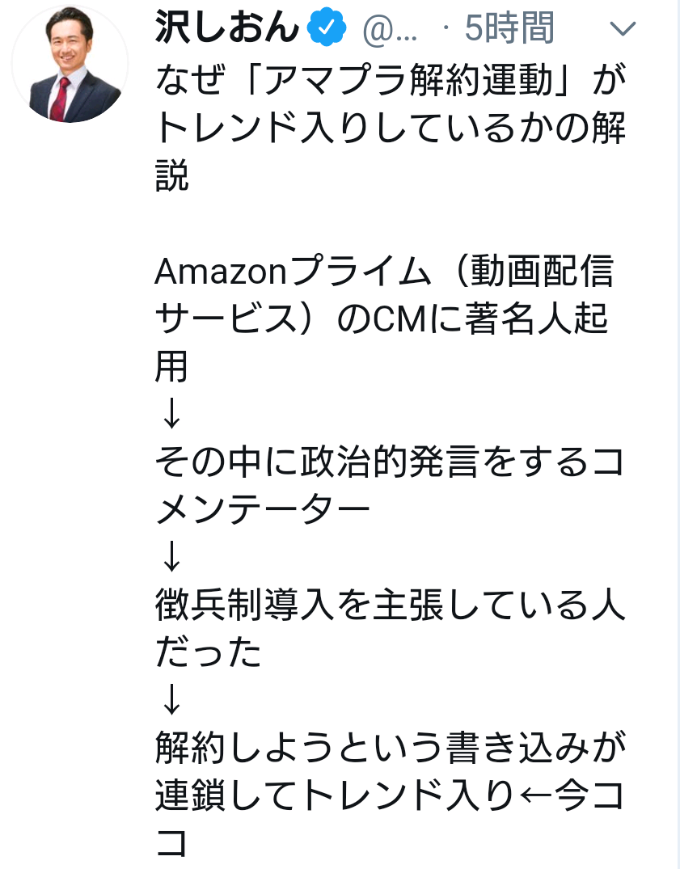The height and width of the screenshot is (869, 680).
Task: Click the line その中に政治的発言をするコ
Action: tap(391, 462)
